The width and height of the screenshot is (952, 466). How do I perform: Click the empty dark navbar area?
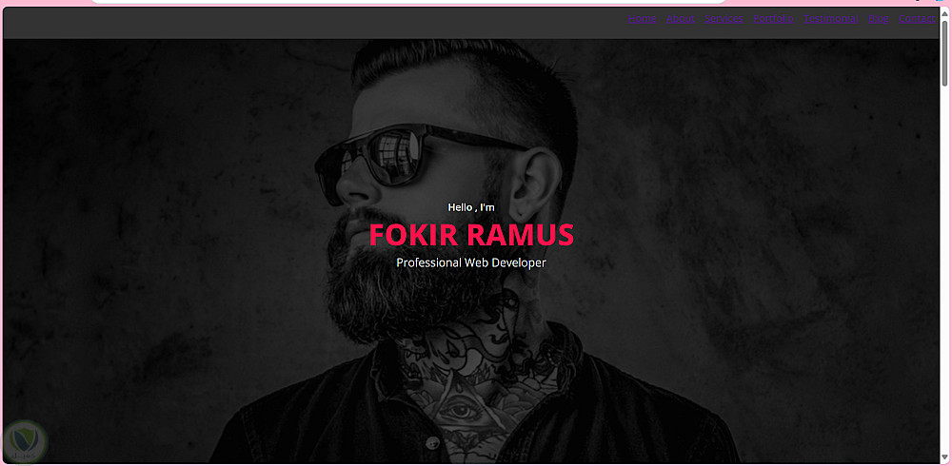pyautogui.click(x=304, y=23)
